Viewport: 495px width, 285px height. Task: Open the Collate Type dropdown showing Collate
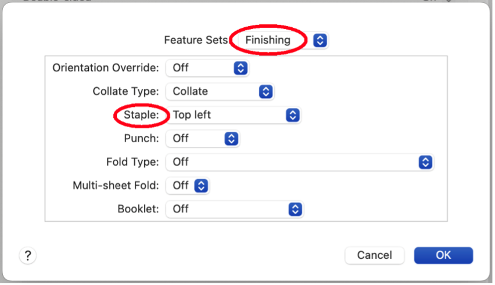[x=220, y=92]
